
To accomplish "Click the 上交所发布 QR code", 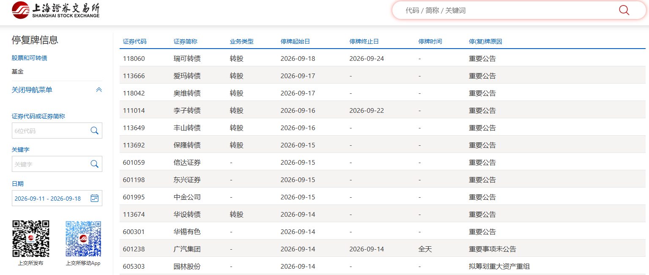I will point(30,239).
